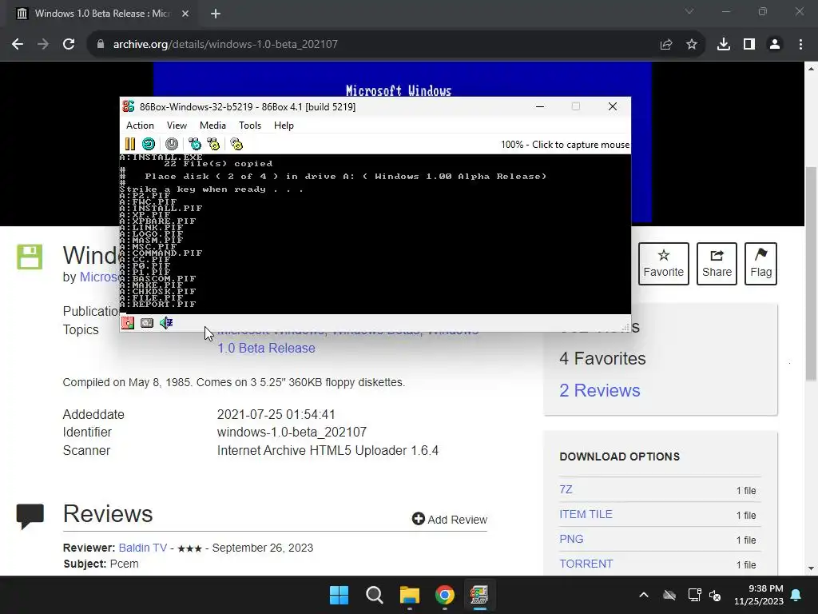Click Chrome's forward arrow

(x=43, y=45)
